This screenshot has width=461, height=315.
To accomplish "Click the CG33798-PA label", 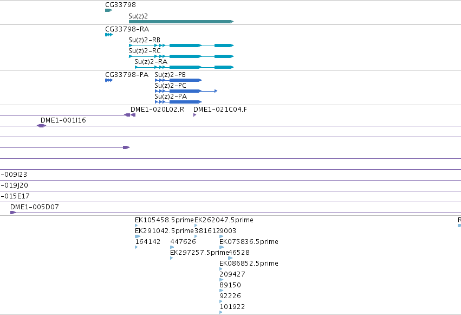I will tap(127, 75).
